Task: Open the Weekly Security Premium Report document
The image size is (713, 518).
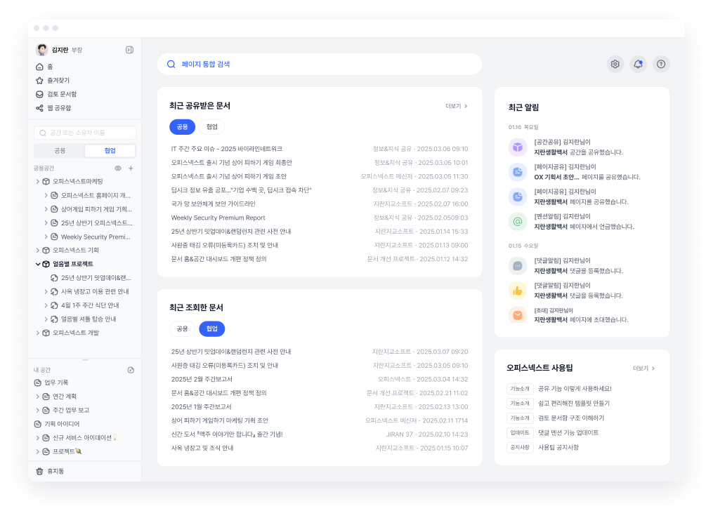Action: tap(220, 216)
